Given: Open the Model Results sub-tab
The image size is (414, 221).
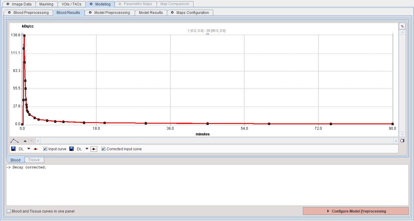Looking at the screenshot, I should pos(151,13).
